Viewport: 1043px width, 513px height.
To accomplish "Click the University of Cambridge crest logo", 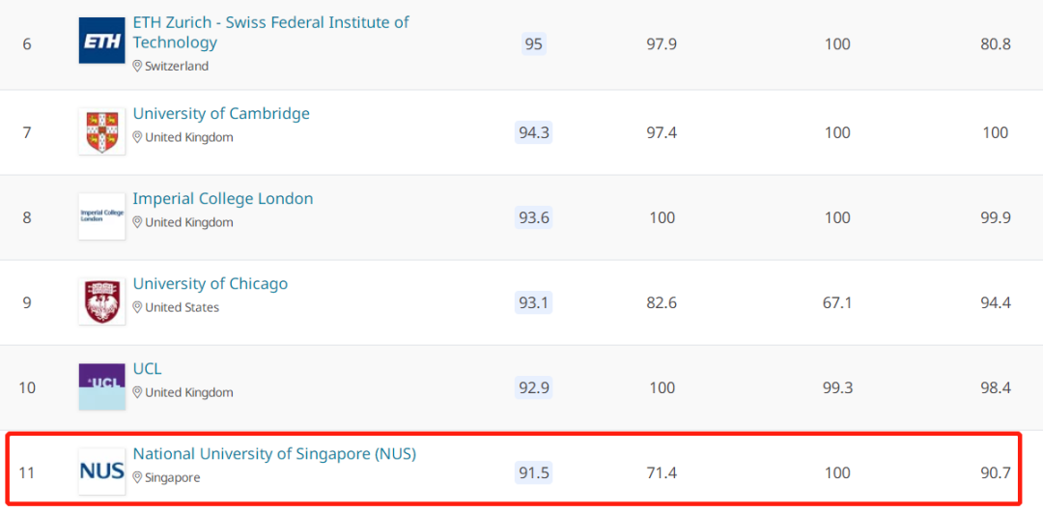I will pos(101,131).
